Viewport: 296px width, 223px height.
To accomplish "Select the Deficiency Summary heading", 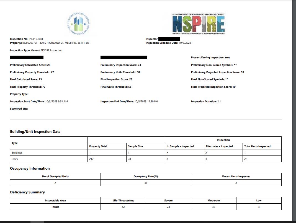I will [27, 192].
